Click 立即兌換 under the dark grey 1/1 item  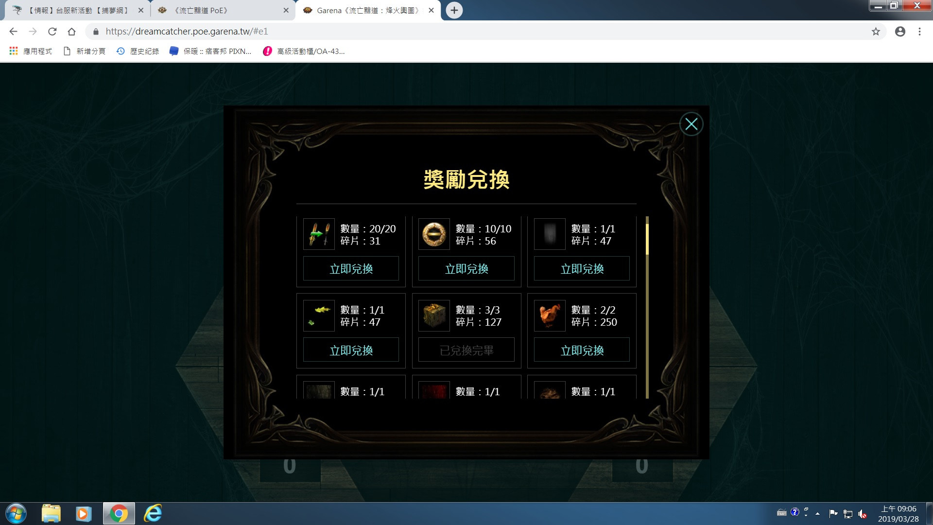pyautogui.click(x=582, y=269)
